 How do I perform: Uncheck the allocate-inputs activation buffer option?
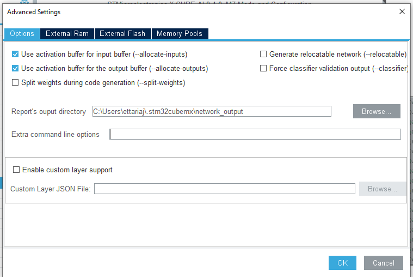tap(15, 55)
